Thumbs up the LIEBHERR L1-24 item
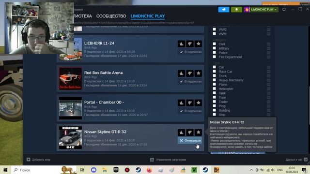310x174 pixels. pos(181,44)
